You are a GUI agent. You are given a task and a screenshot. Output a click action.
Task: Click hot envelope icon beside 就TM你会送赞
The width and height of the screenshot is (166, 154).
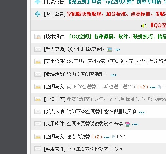38,87
